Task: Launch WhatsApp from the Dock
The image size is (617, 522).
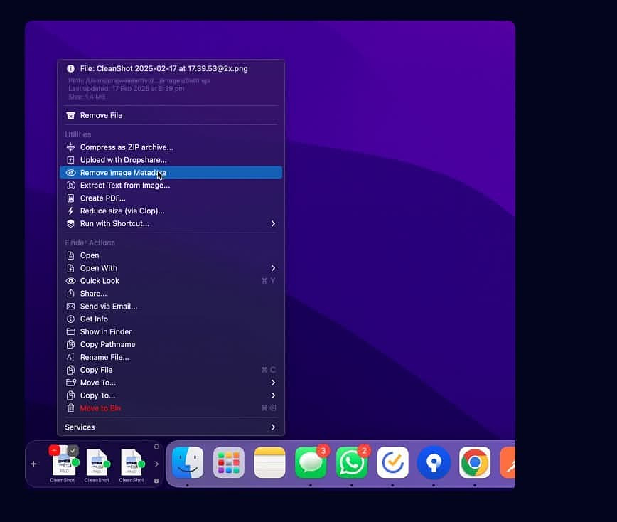Action: click(x=352, y=463)
